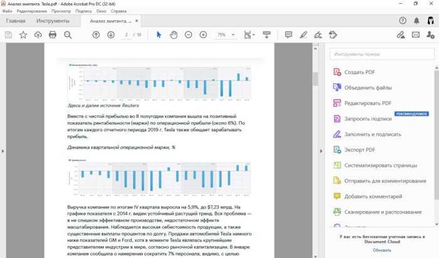Zoom out with the minus icon
This screenshot has width=439, height=258.
coord(188,35)
